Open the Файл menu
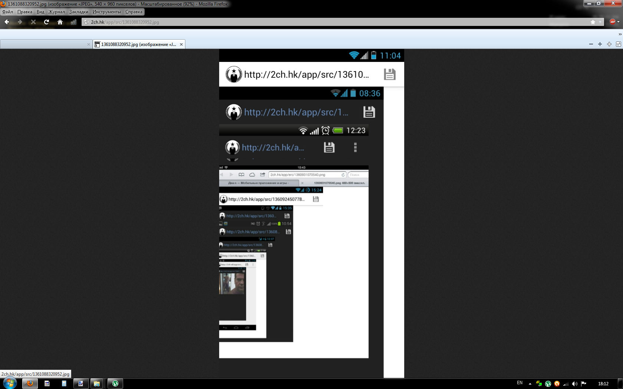623x389 pixels. click(x=7, y=12)
